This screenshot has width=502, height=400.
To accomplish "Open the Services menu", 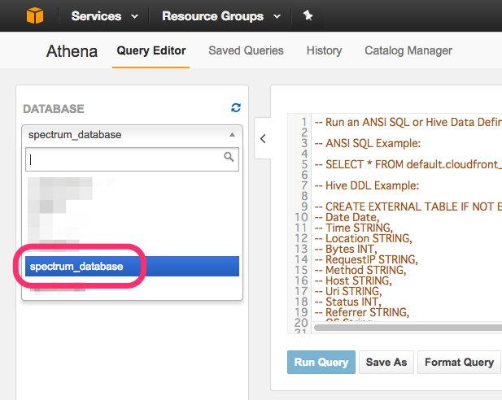I will tap(105, 16).
